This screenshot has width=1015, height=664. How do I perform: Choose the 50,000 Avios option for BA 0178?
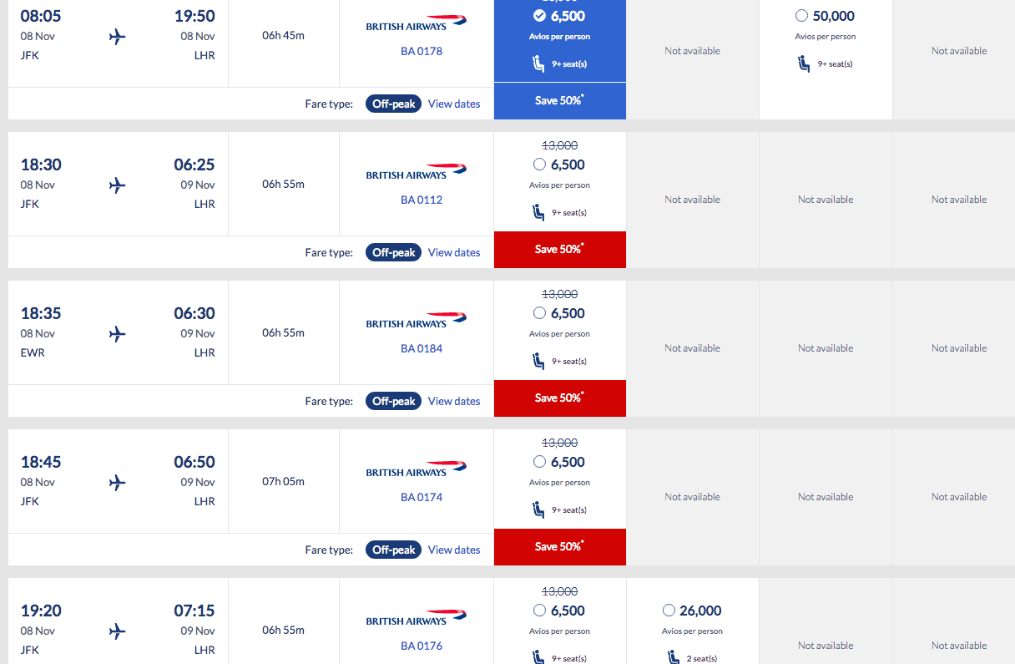801,15
